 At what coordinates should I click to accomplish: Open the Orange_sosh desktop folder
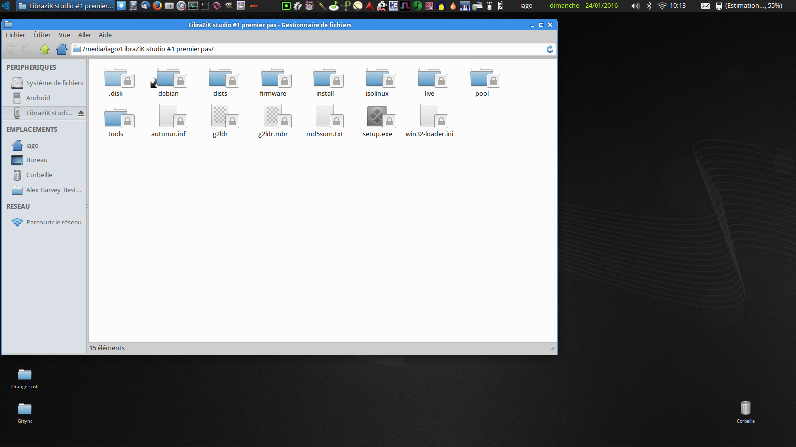click(x=25, y=379)
